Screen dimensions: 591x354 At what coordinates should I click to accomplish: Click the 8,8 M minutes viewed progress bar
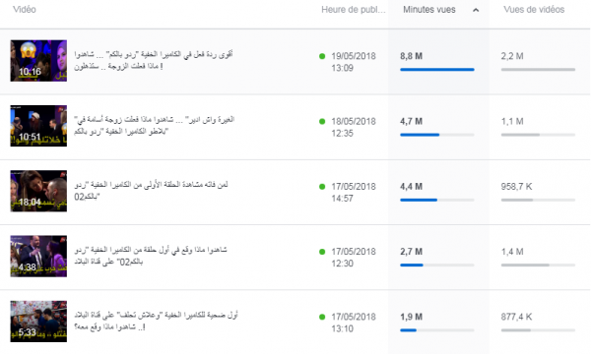[436, 70]
